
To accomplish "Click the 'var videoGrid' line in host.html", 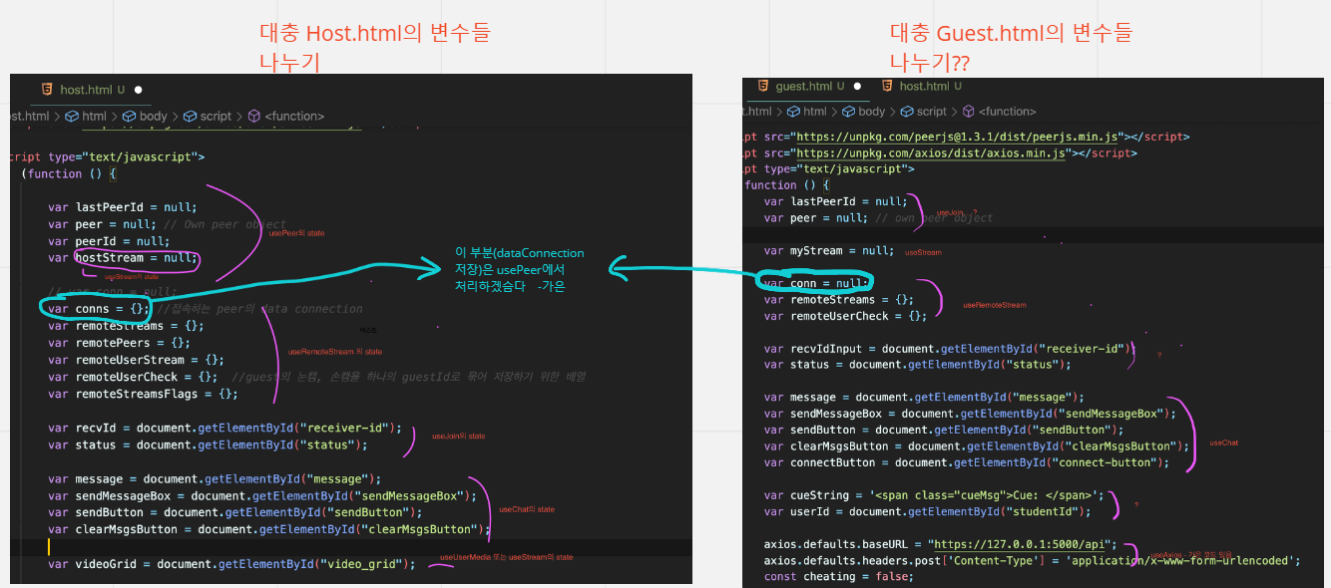I will click(x=231, y=564).
